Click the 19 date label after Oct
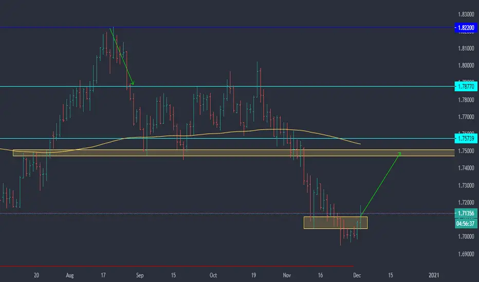479x282 pixels. 253,275
